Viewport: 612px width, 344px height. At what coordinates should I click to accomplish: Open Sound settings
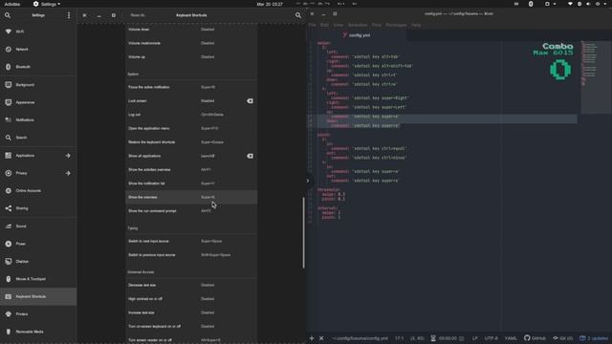point(38,226)
